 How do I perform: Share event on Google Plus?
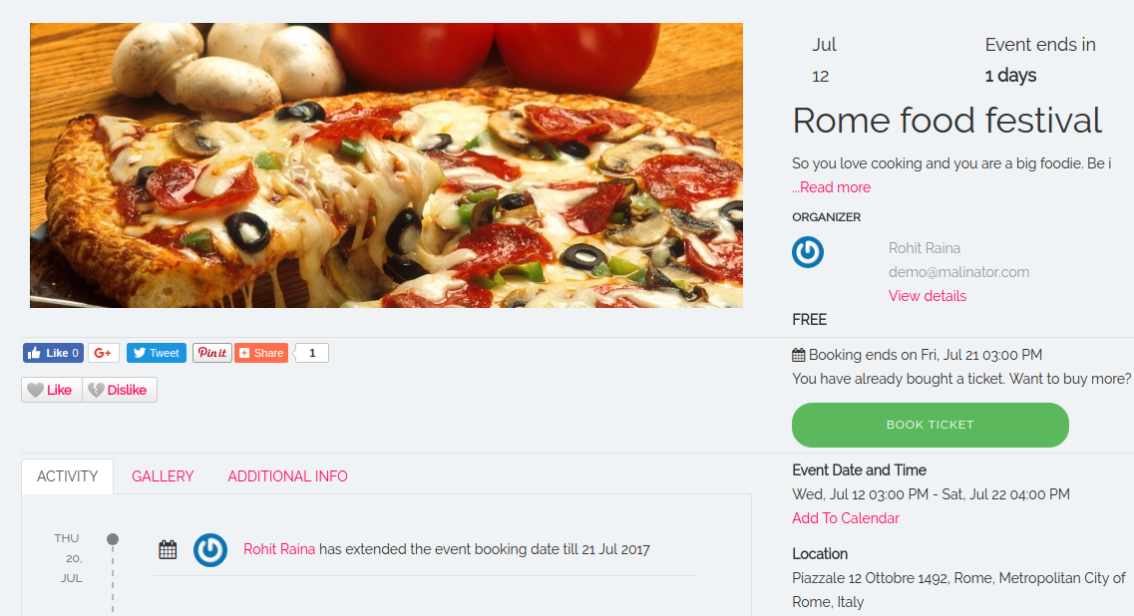[x=104, y=353]
